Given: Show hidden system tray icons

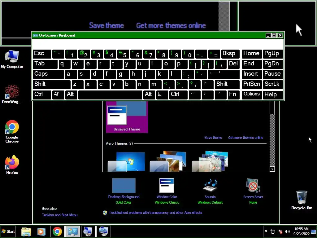Looking at the screenshot, I should coord(266,231).
